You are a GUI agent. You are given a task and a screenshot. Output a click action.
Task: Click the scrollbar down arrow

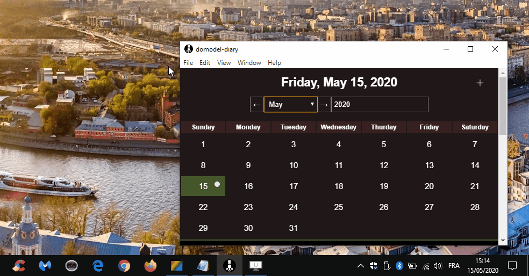pyautogui.click(x=503, y=241)
